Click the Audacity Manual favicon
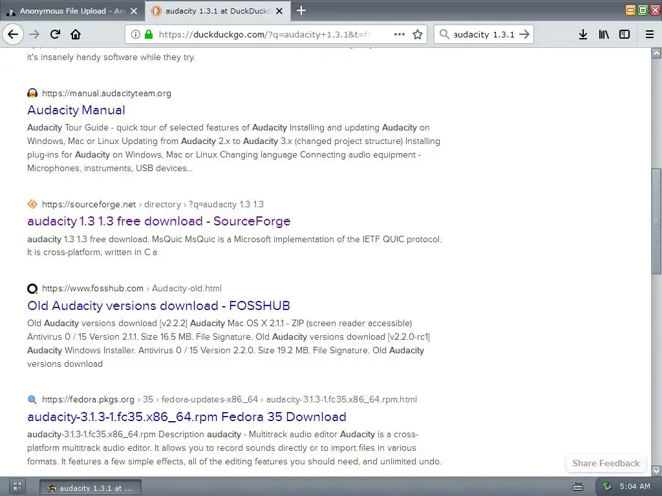This screenshot has height=496, width=662. (32, 93)
